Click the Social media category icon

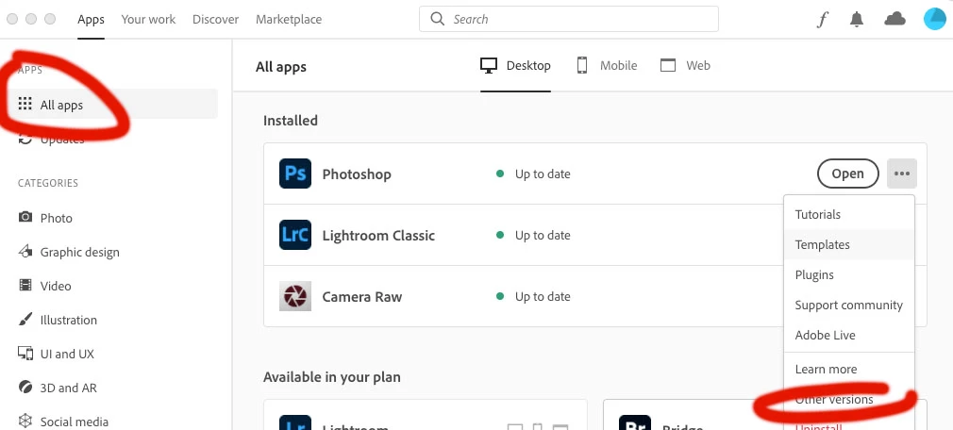click(x=25, y=421)
